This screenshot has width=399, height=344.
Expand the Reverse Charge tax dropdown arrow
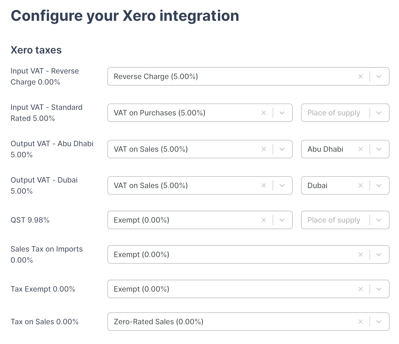(379, 76)
